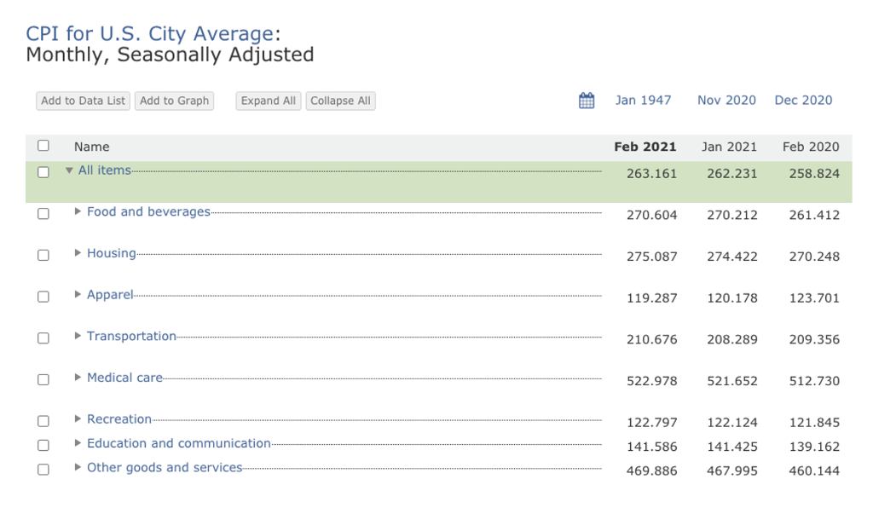
Task: Open the Jan 1947 date link
Action: click(x=643, y=100)
